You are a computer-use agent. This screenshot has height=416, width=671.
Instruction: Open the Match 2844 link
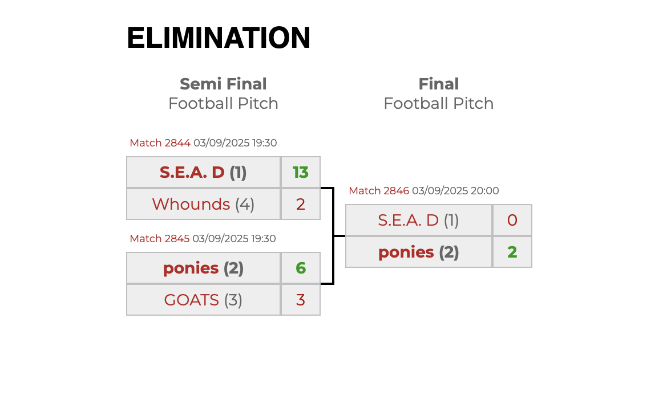coord(160,143)
